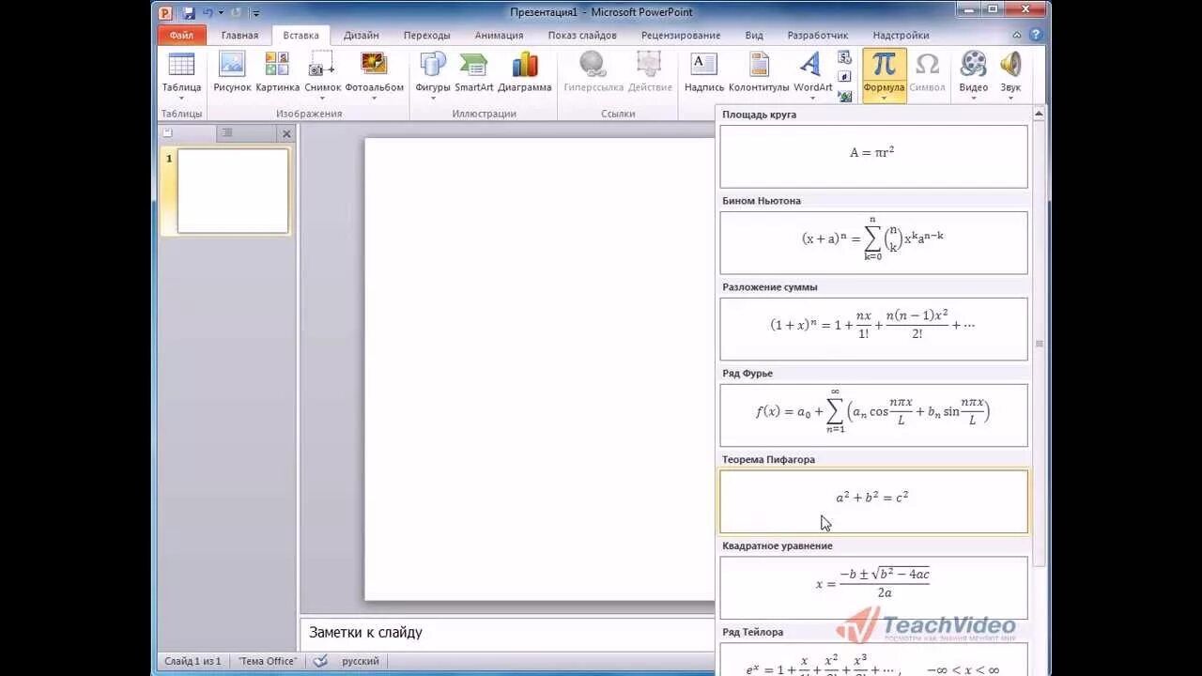1202x676 pixels.
Task: Click the Символ omega button
Action: (x=927, y=73)
